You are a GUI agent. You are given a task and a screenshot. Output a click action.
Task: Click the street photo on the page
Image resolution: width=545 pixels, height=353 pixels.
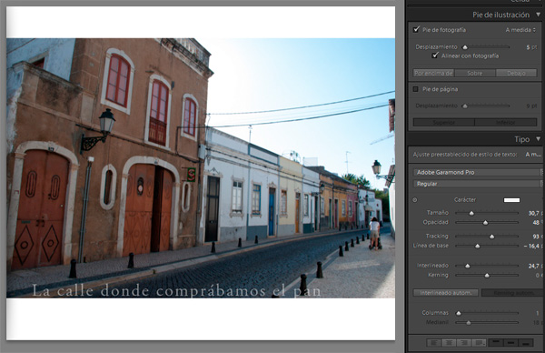point(201,167)
